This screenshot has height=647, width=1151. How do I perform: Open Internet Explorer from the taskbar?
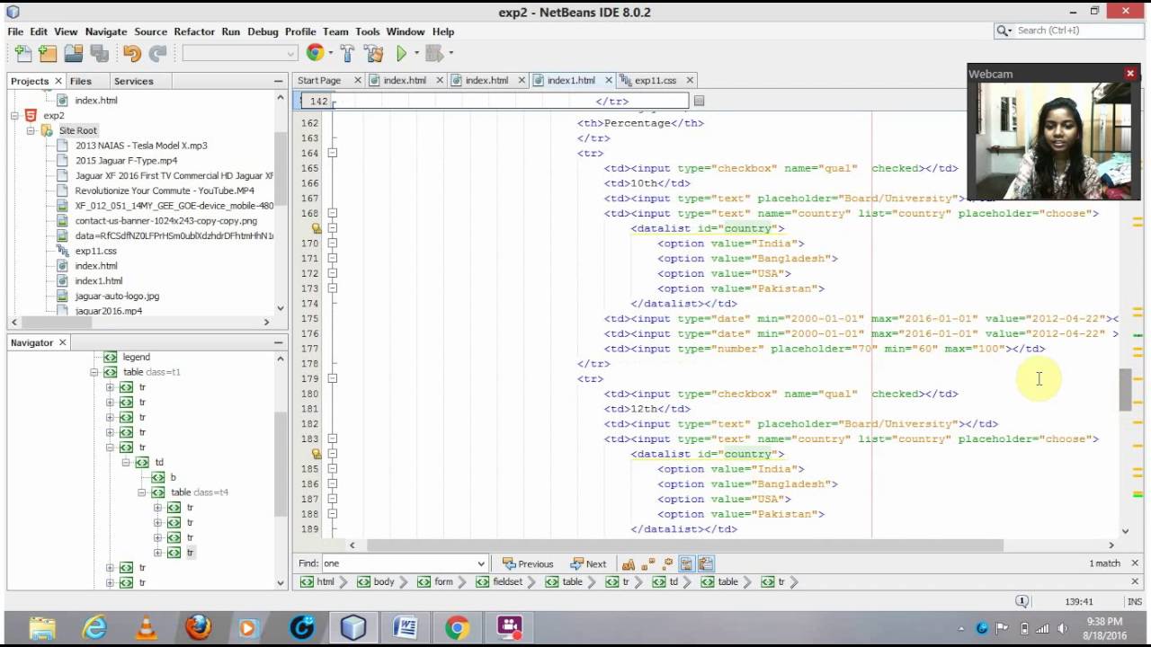click(94, 627)
